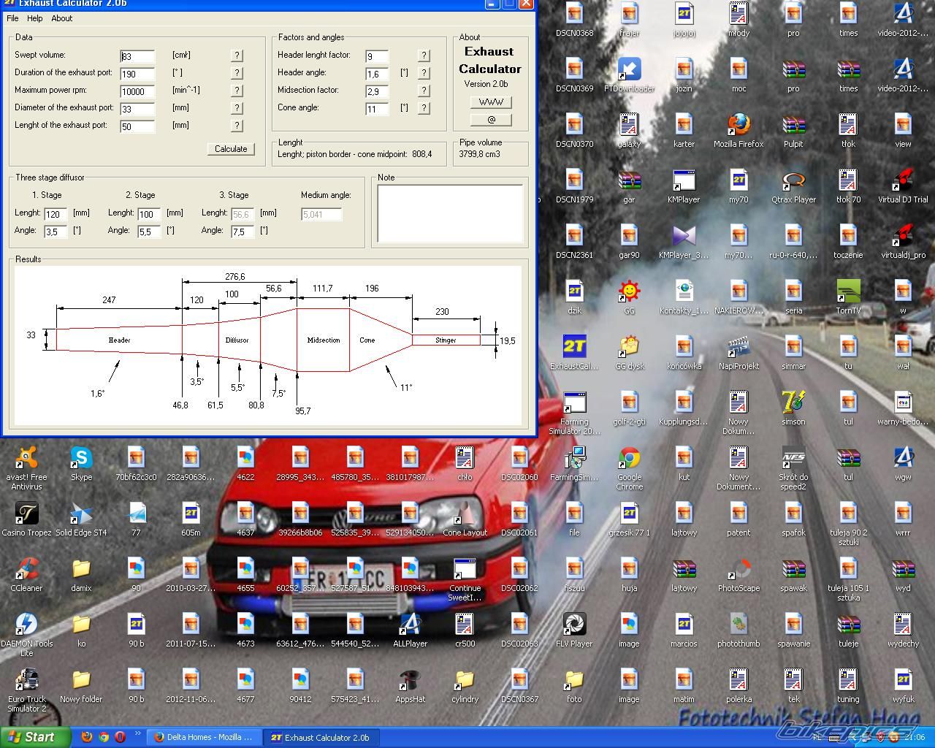
Task: Click the @ email button
Action: [491, 120]
